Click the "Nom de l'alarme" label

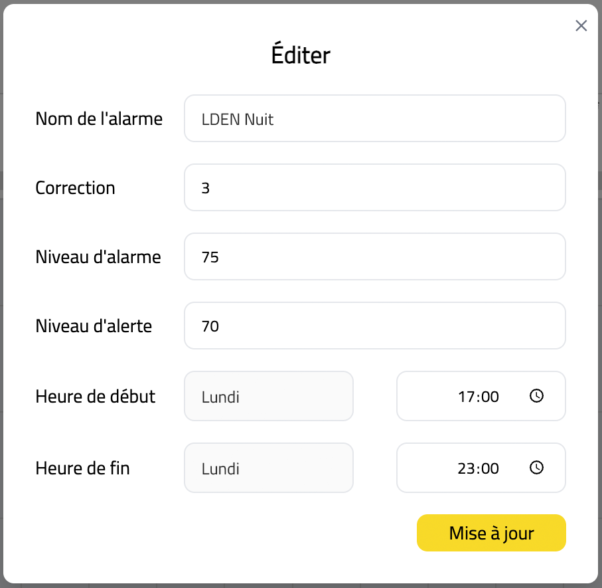pyautogui.click(x=99, y=119)
